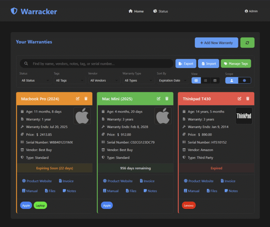Click the '956 days remaining' status bar

(x=135, y=168)
